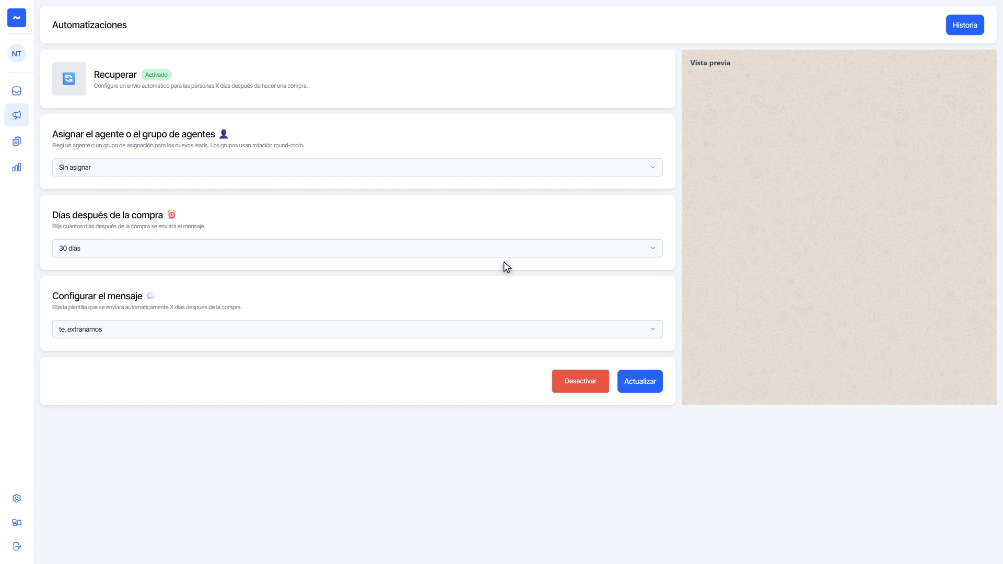
Task: Click the alarm clock emoji icon
Action: point(171,215)
